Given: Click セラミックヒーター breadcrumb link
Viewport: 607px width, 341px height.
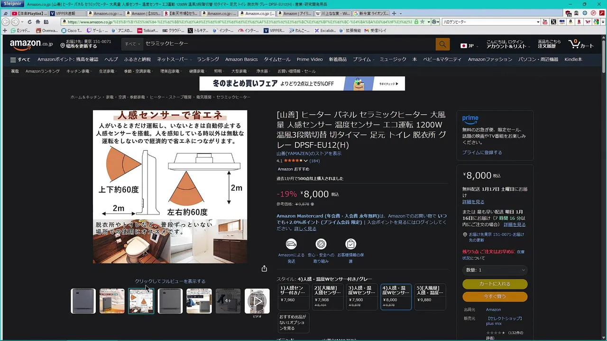Looking at the screenshot, I should [x=233, y=97].
